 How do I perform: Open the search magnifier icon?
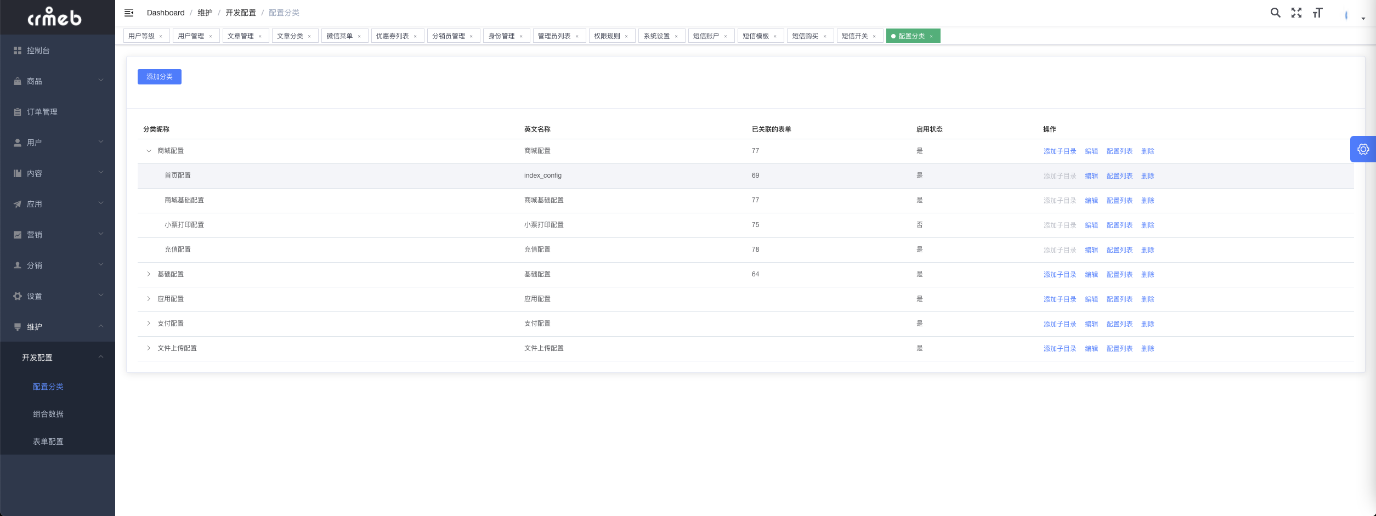[x=1276, y=13]
